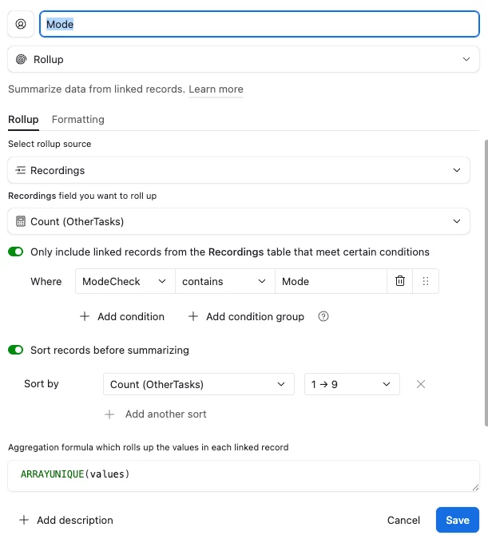Switch to the Formatting tab

[78, 119]
